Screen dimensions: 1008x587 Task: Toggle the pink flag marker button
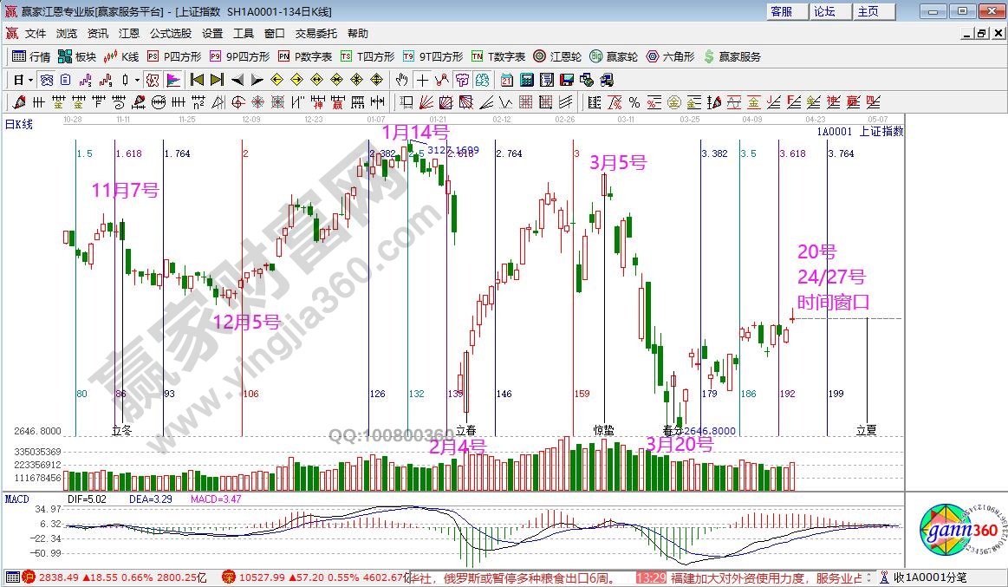click(x=172, y=80)
